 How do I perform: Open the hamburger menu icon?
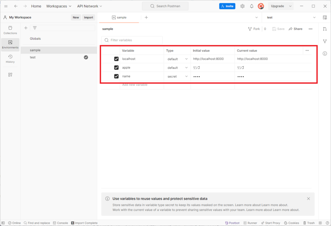pos(6,6)
